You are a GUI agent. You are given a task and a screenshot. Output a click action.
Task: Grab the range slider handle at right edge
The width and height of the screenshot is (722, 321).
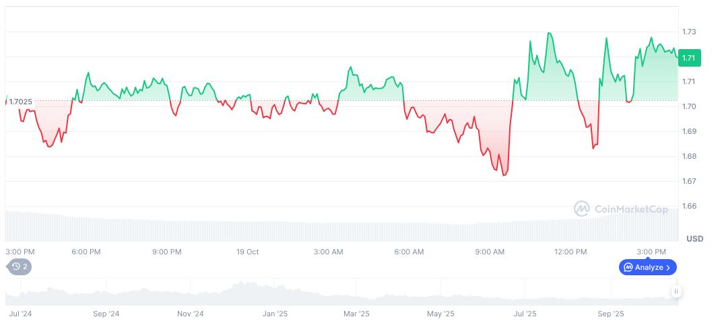pos(676,291)
